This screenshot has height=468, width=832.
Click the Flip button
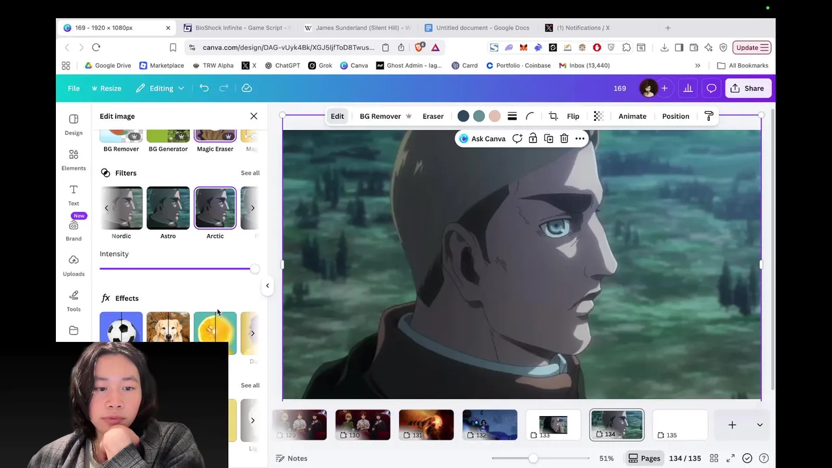(x=573, y=116)
